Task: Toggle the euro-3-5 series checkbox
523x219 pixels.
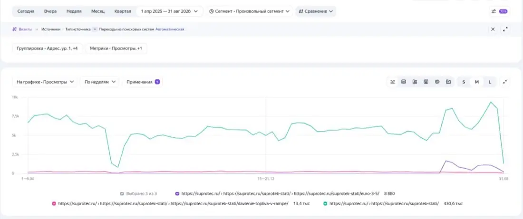Action: pyautogui.click(x=177, y=193)
